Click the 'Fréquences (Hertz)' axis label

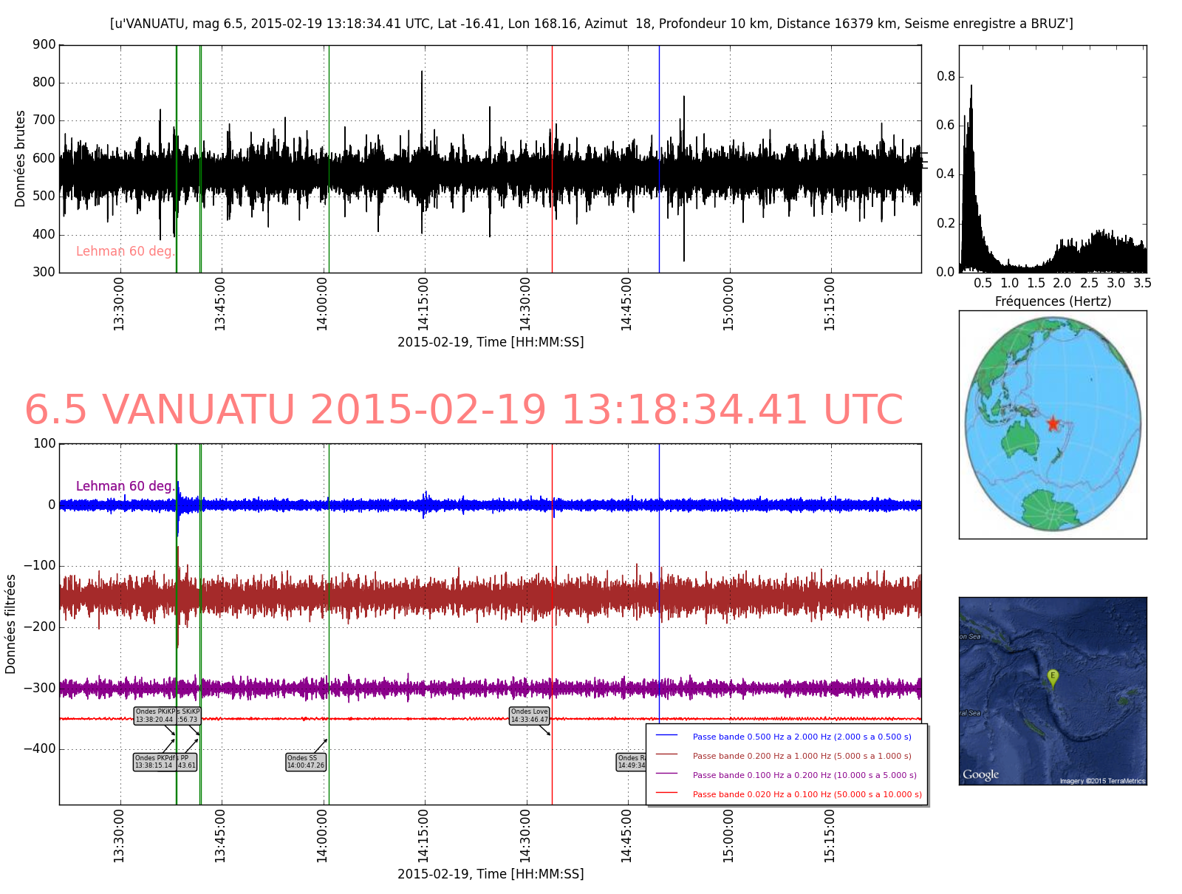(1053, 301)
